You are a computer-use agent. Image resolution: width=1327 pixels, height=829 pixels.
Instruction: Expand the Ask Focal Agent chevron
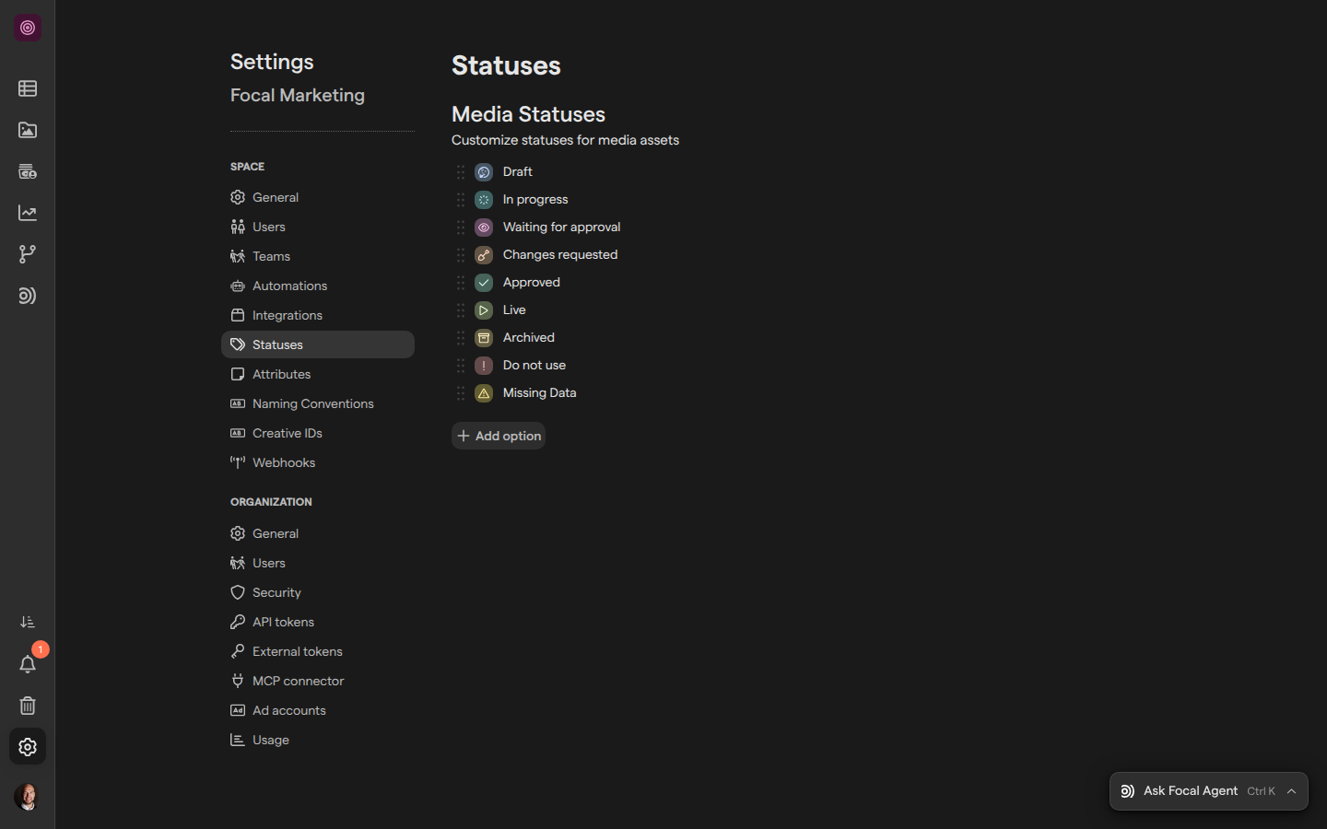tap(1292, 791)
